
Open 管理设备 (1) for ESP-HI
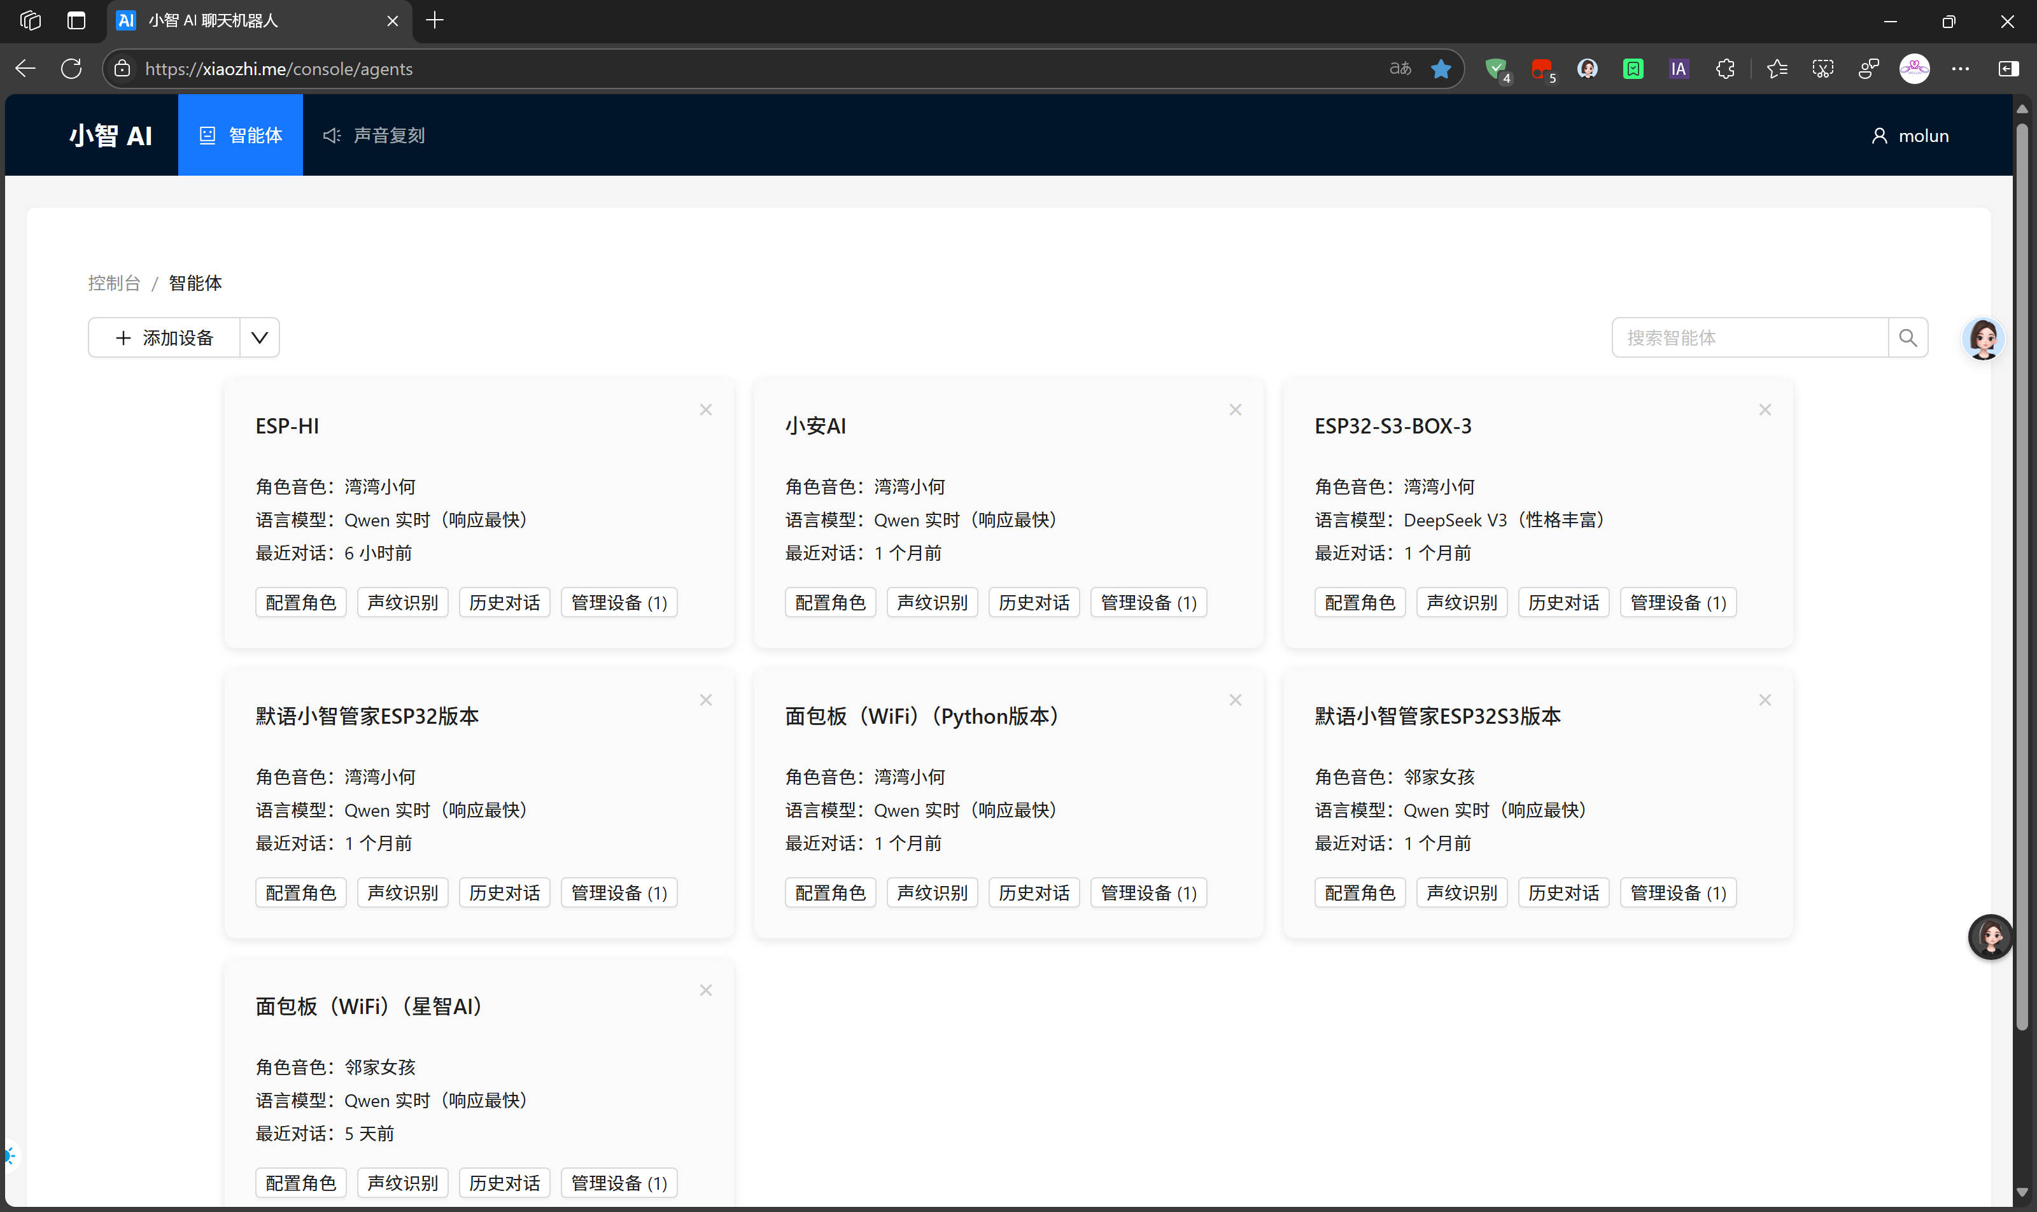pos(619,603)
